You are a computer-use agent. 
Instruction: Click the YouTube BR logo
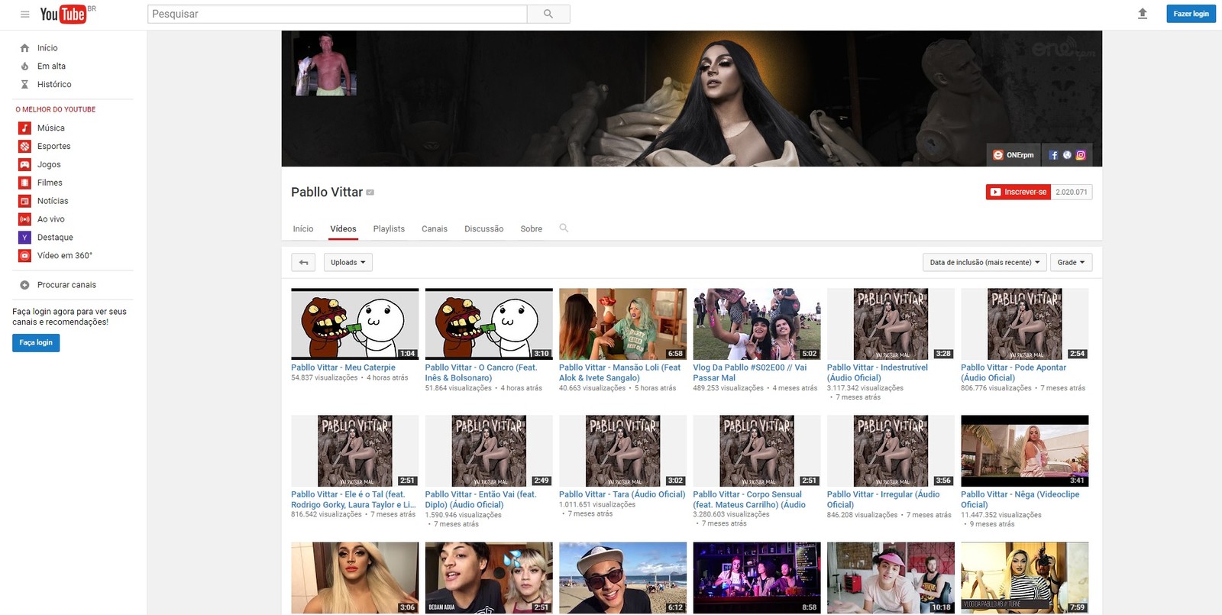click(x=67, y=14)
